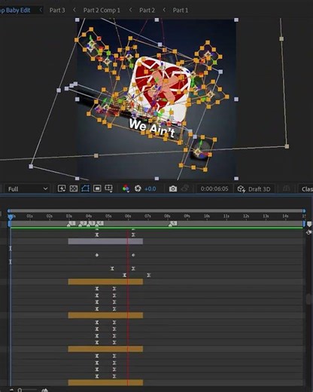
Task: Click the +0.0 exposure value
Action: [x=150, y=188]
